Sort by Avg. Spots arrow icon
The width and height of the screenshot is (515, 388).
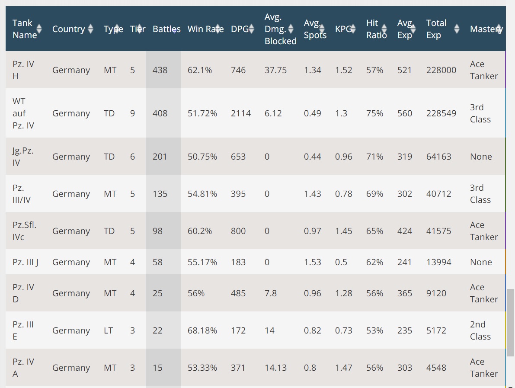pyautogui.click(x=322, y=29)
